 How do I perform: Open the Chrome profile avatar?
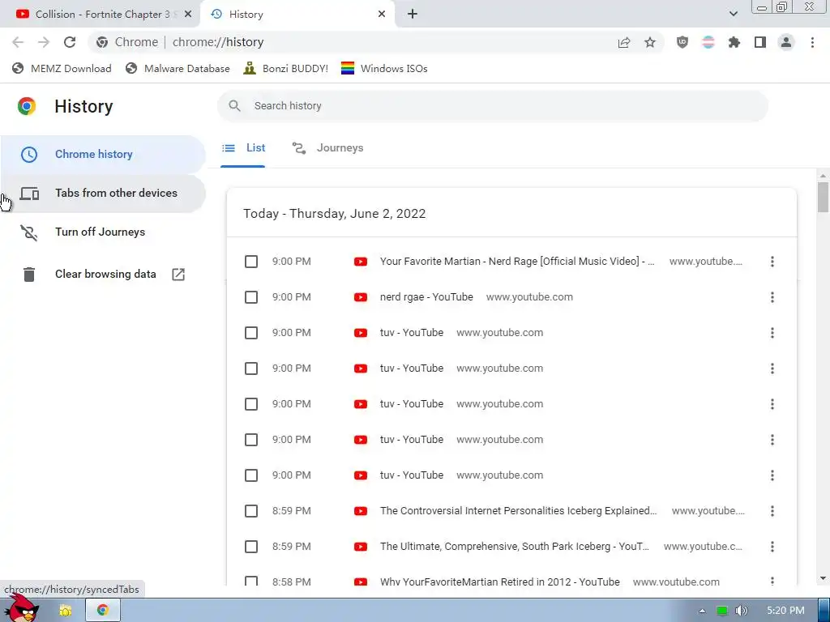coord(786,42)
